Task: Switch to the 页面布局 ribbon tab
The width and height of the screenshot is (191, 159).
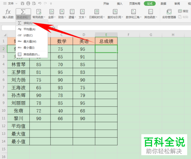Action: pos(134,3)
